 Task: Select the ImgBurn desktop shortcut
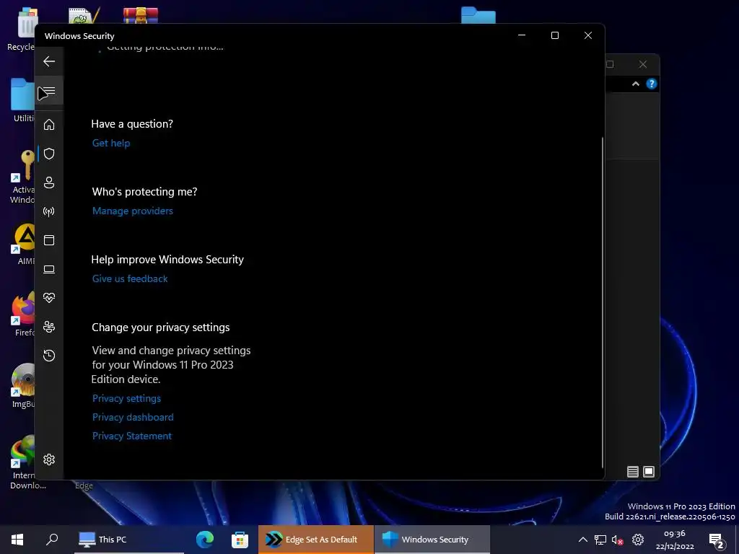[22, 387]
